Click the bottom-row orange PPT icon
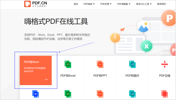This screenshot has width=176, height=100. tap(100, 94)
